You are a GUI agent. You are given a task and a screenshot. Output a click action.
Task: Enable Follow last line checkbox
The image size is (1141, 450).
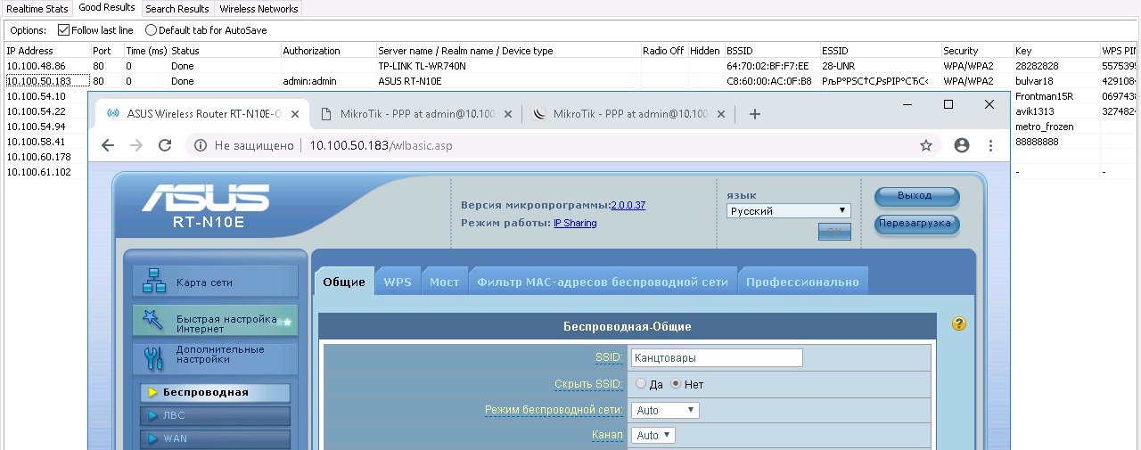point(64,30)
